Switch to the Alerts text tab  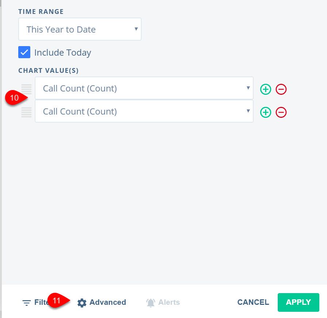click(169, 302)
